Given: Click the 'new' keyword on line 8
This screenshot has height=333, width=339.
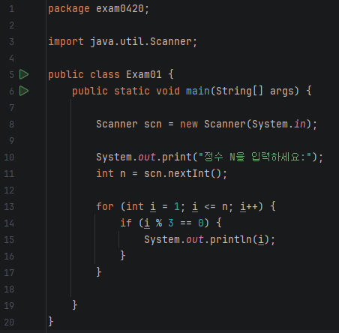Looking at the screenshot, I should point(189,124).
